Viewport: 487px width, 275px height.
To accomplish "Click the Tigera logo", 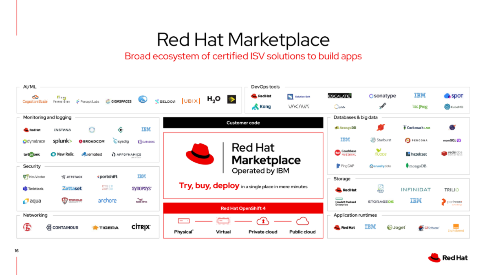I will point(105,227).
